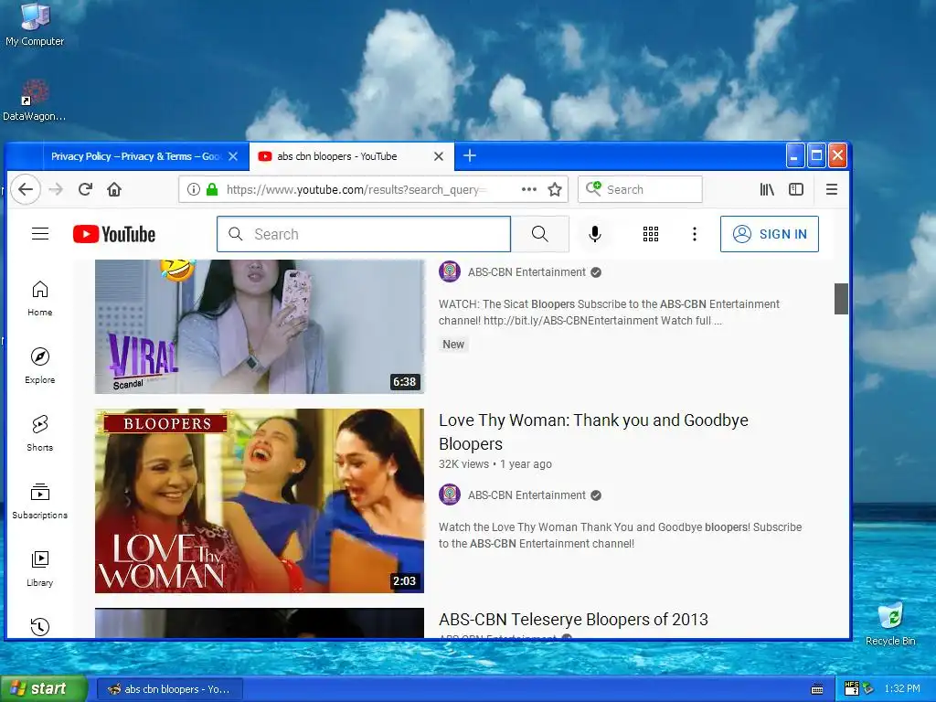Click the SIGN IN button

(x=770, y=234)
